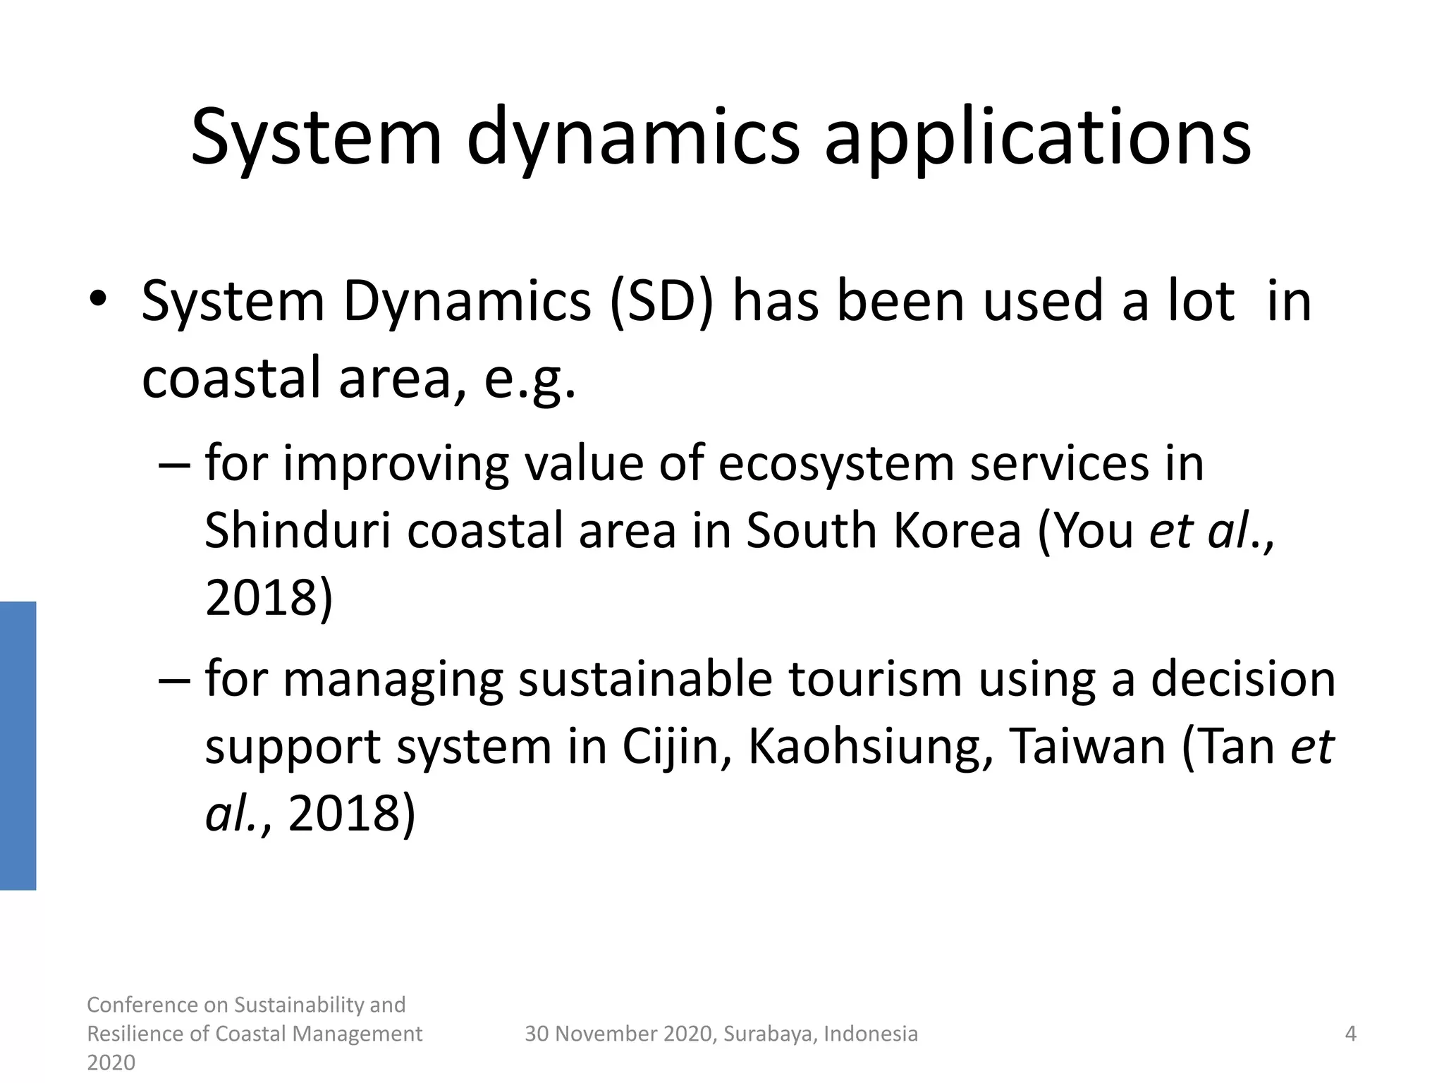
Task: Click the line beginning 'for managing sustainable tourism using a decision'
Action: pos(770,679)
